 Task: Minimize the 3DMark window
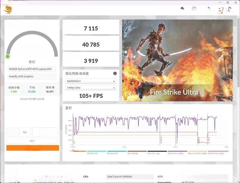[x=220, y=3]
